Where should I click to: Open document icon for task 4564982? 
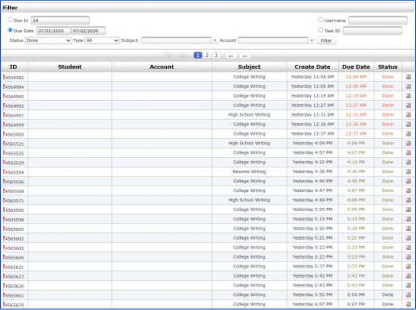tap(409, 77)
